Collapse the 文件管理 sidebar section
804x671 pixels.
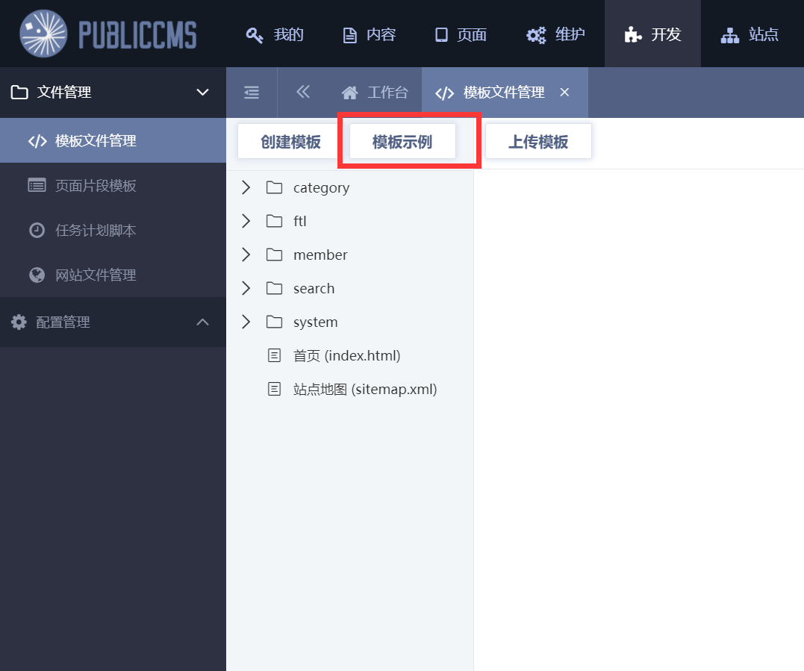coord(202,93)
